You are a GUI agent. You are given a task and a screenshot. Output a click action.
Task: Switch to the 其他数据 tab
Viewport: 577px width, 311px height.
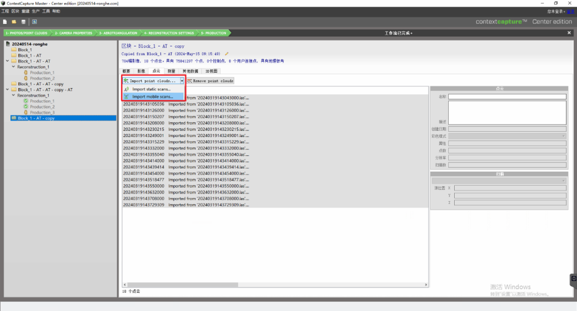[x=190, y=71]
